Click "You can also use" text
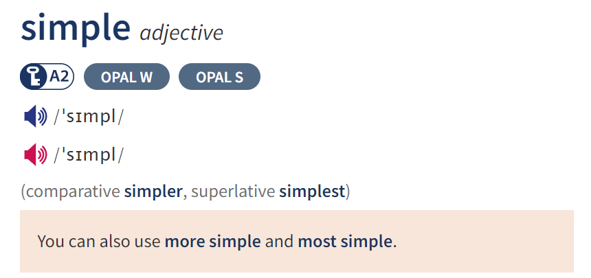 [x=99, y=242]
